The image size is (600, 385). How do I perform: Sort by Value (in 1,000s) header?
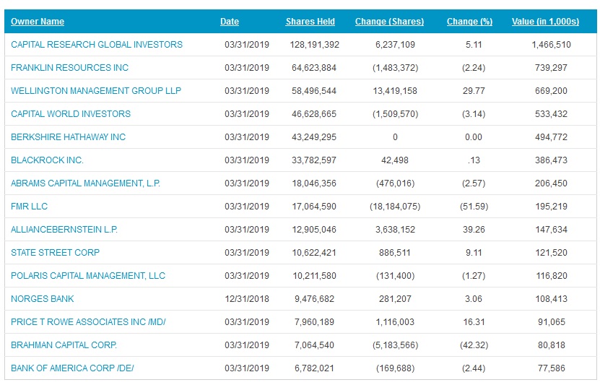545,22
